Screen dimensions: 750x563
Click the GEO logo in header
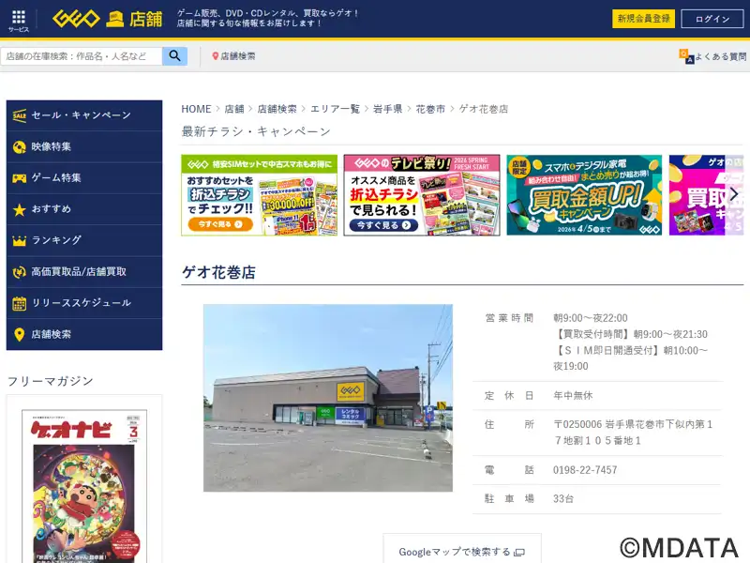(x=76, y=19)
